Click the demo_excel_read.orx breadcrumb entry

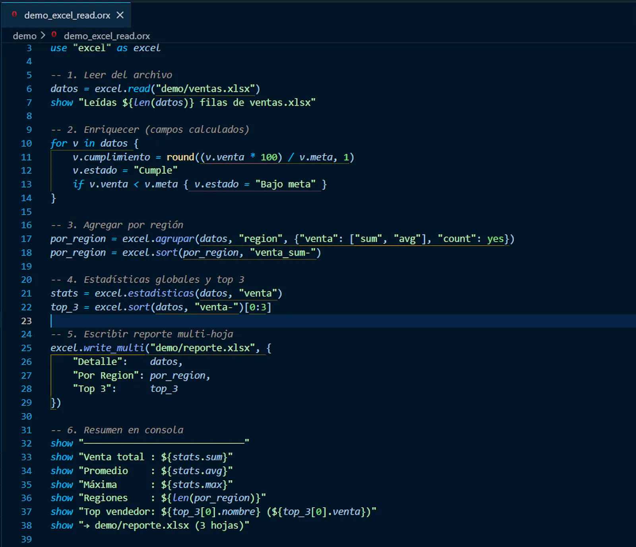coord(107,36)
